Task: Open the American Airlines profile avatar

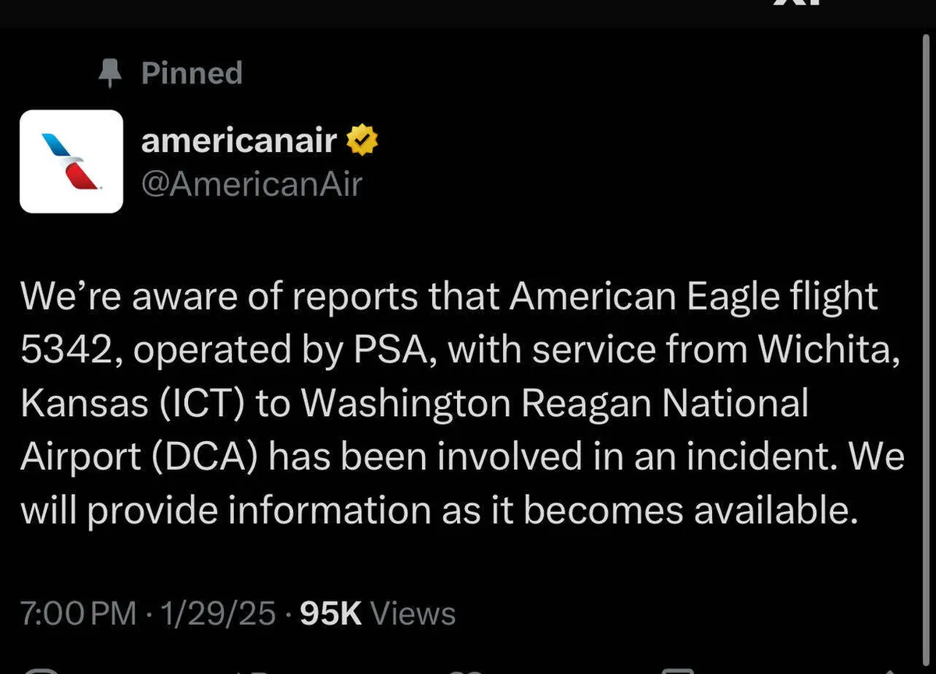Action: coord(71,161)
